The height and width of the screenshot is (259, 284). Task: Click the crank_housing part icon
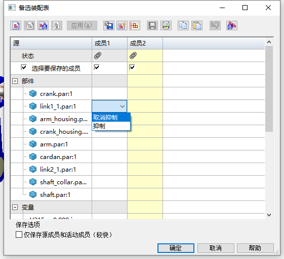[33, 131]
